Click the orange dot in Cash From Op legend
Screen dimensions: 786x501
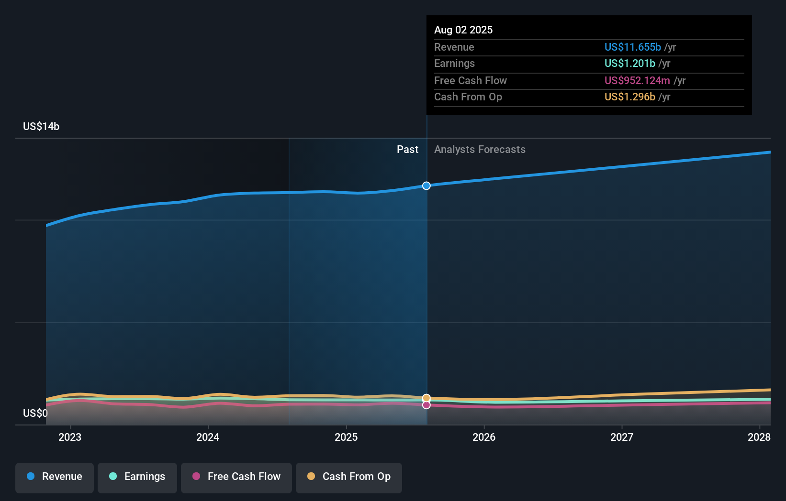coord(311,476)
